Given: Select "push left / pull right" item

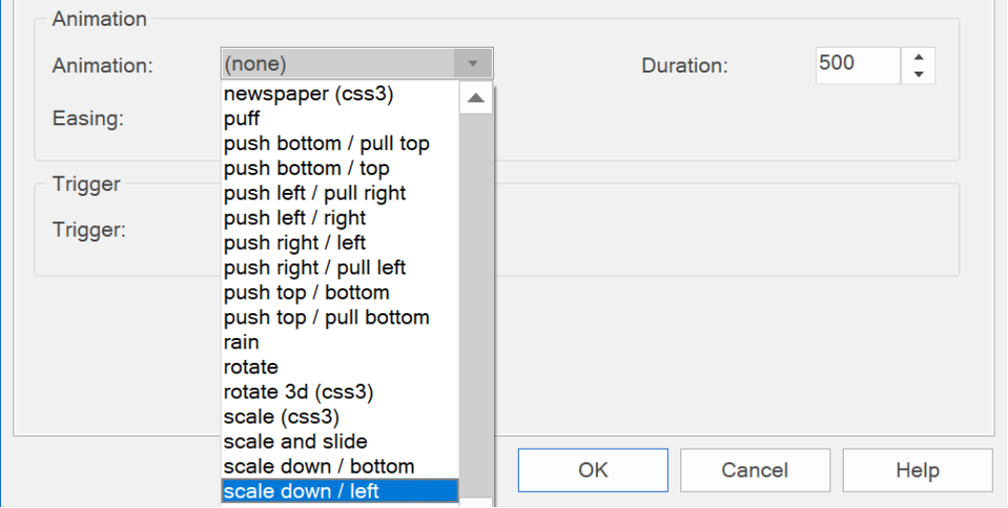Looking at the screenshot, I should pyautogui.click(x=340, y=193).
